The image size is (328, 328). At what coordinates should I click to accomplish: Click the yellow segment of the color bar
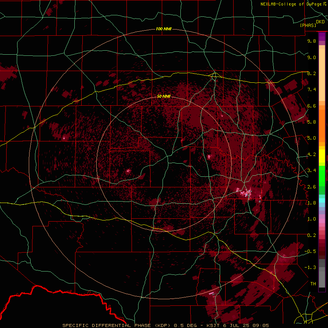coord(322,156)
